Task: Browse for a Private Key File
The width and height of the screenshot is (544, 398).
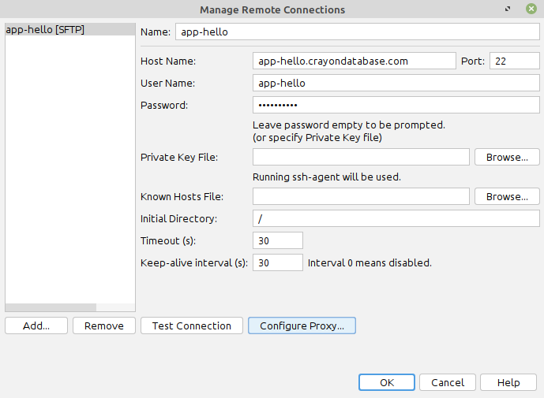Action: point(507,158)
